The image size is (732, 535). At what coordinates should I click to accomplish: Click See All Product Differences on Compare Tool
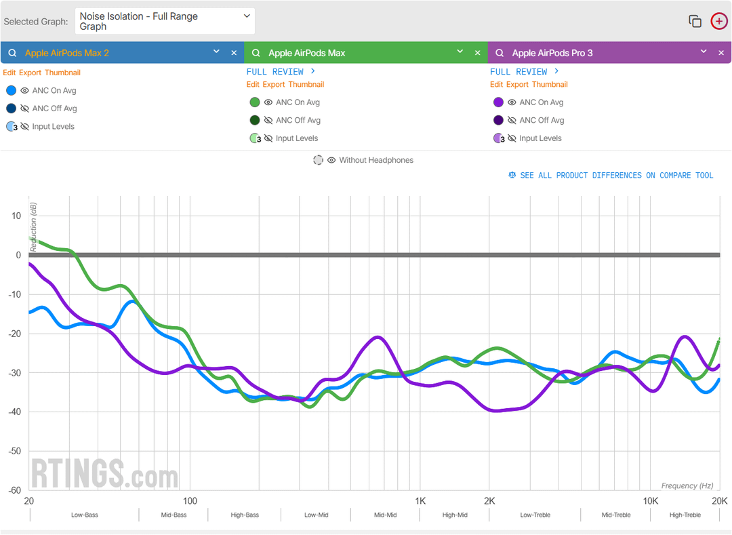pyautogui.click(x=616, y=175)
